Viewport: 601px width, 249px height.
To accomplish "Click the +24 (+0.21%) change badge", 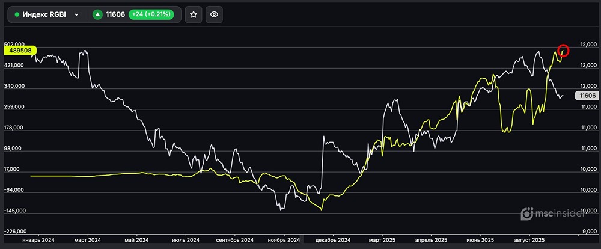I will coord(150,14).
